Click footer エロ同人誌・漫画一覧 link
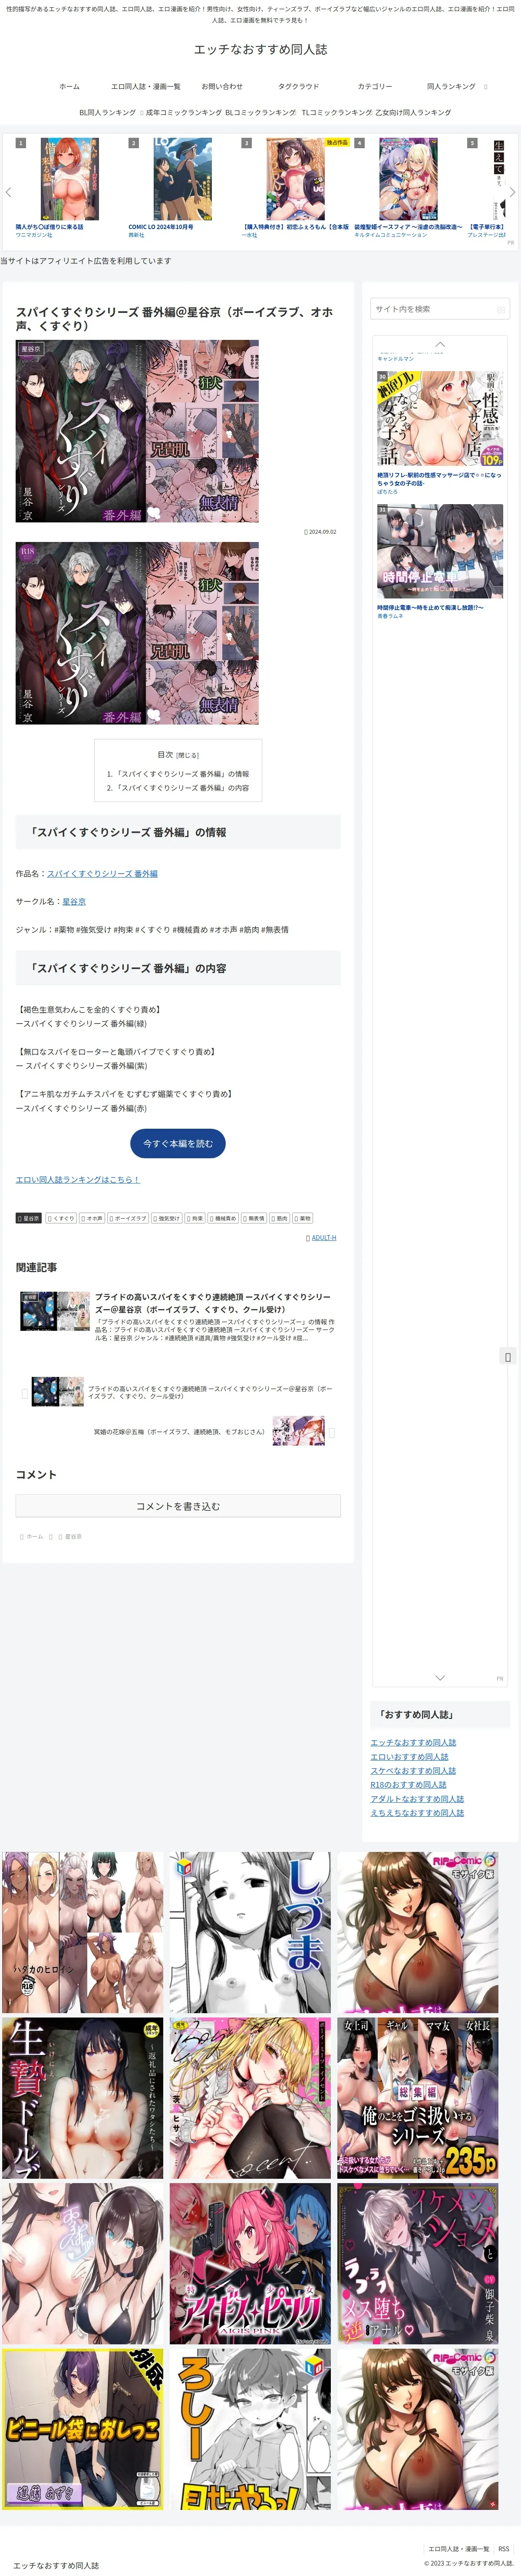This screenshot has width=521, height=2576. pyautogui.click(x=459, y=2548)
